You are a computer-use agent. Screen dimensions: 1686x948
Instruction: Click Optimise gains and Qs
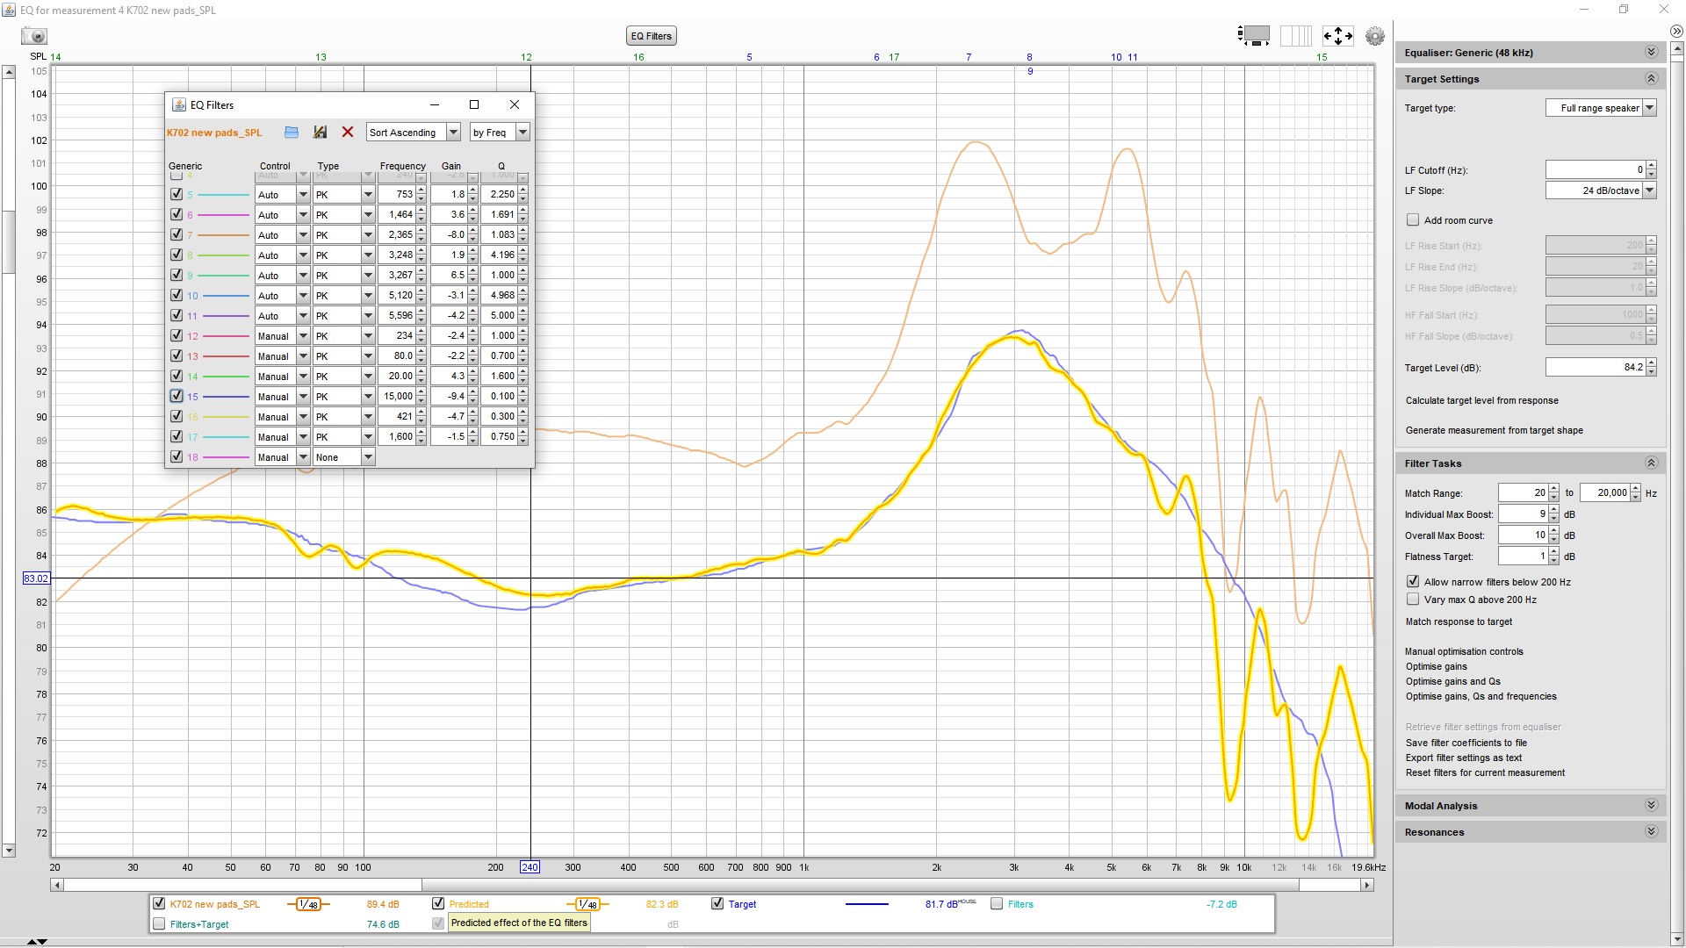coord(1453,681)
